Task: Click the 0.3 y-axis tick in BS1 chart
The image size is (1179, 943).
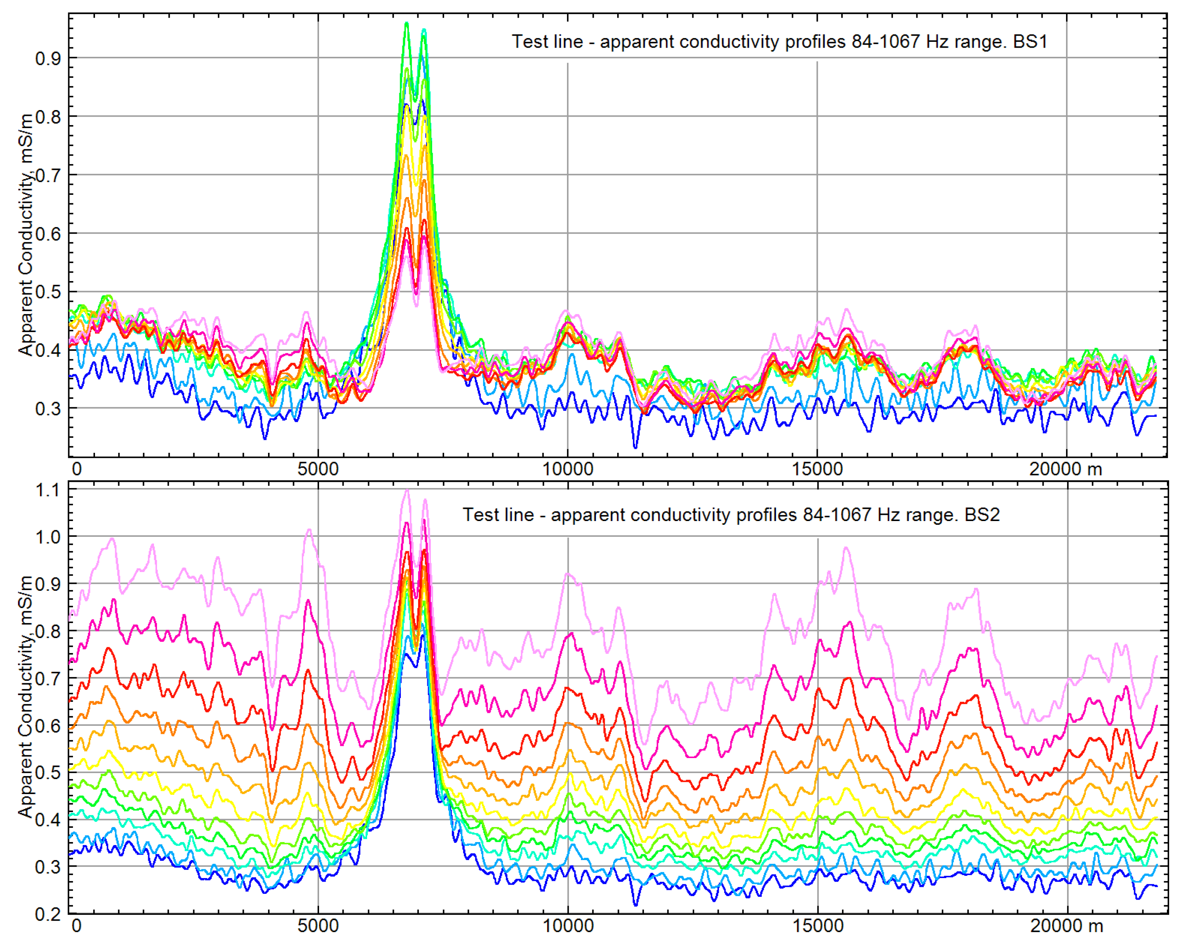Action: click(x=48, y=409)
